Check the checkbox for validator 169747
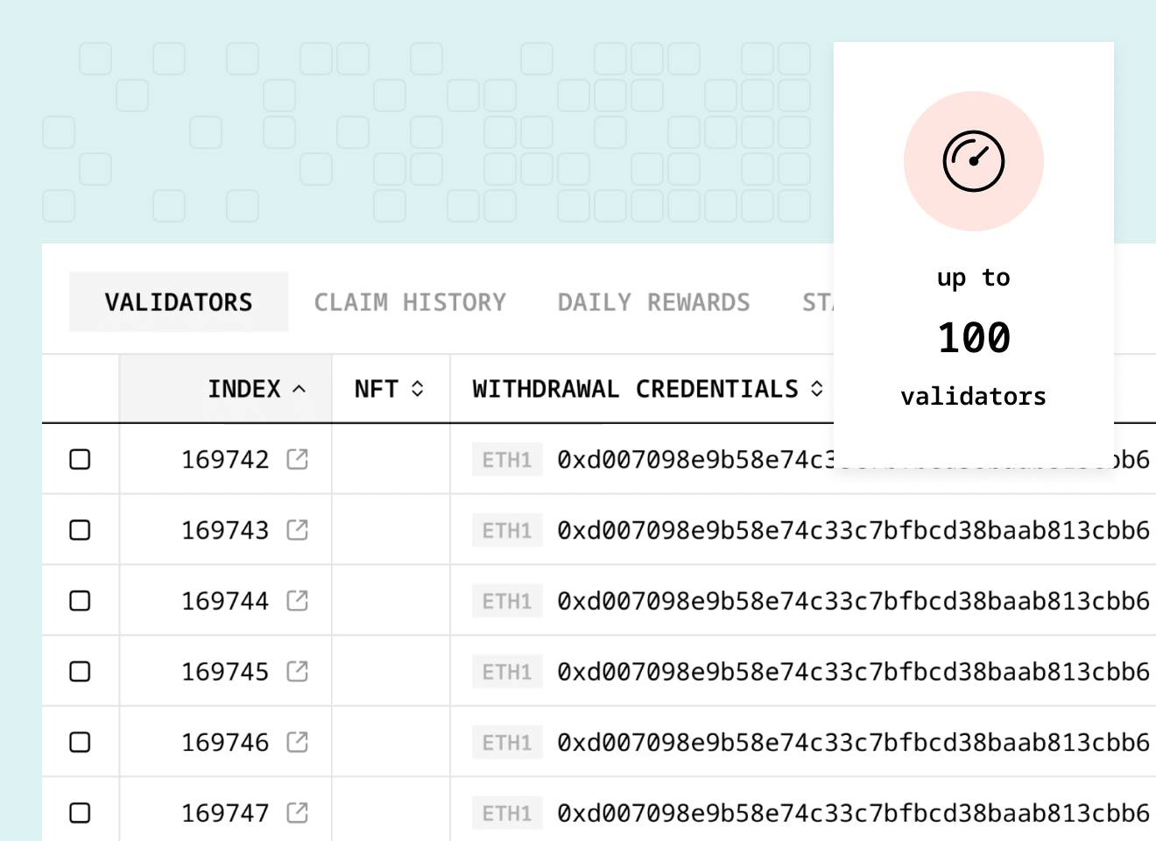 coord(80,812)
